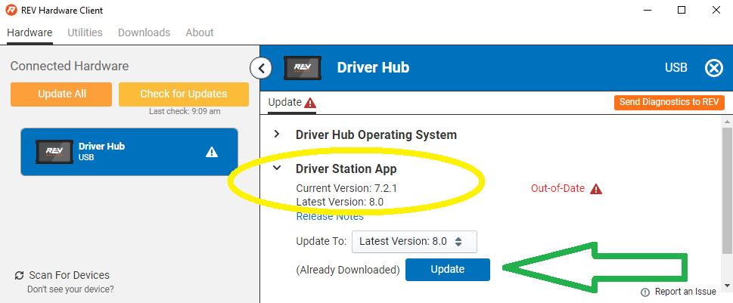Open the Release Notes link
The width and height of the screenshot is (733, 303).
[x=329, y=217]
